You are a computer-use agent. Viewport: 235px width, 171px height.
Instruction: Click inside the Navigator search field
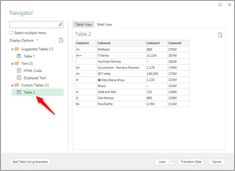[x=33, y=25]
